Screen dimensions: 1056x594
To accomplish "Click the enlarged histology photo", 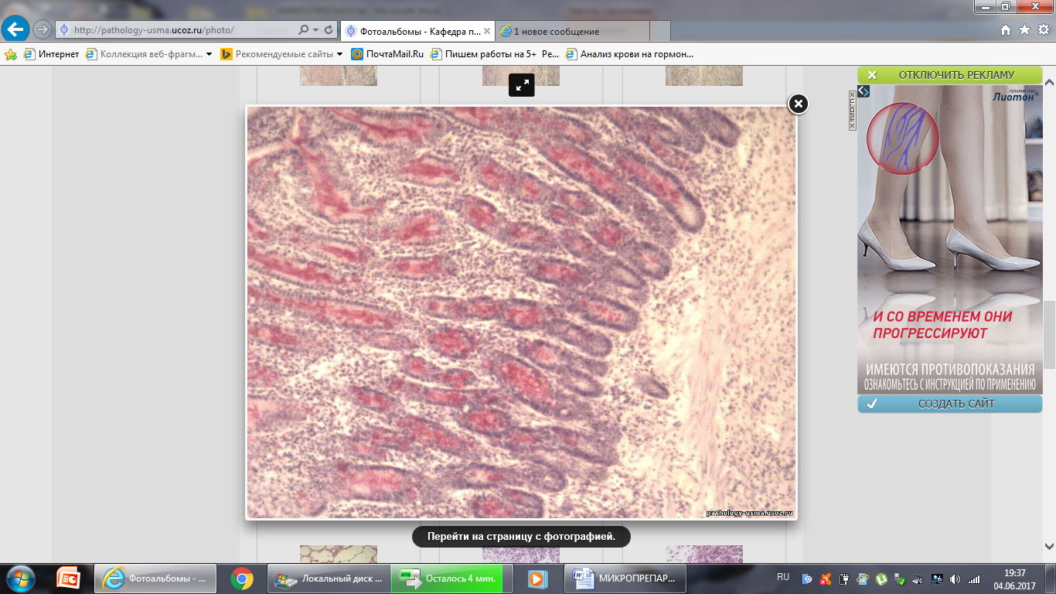I will pos(521,312).
